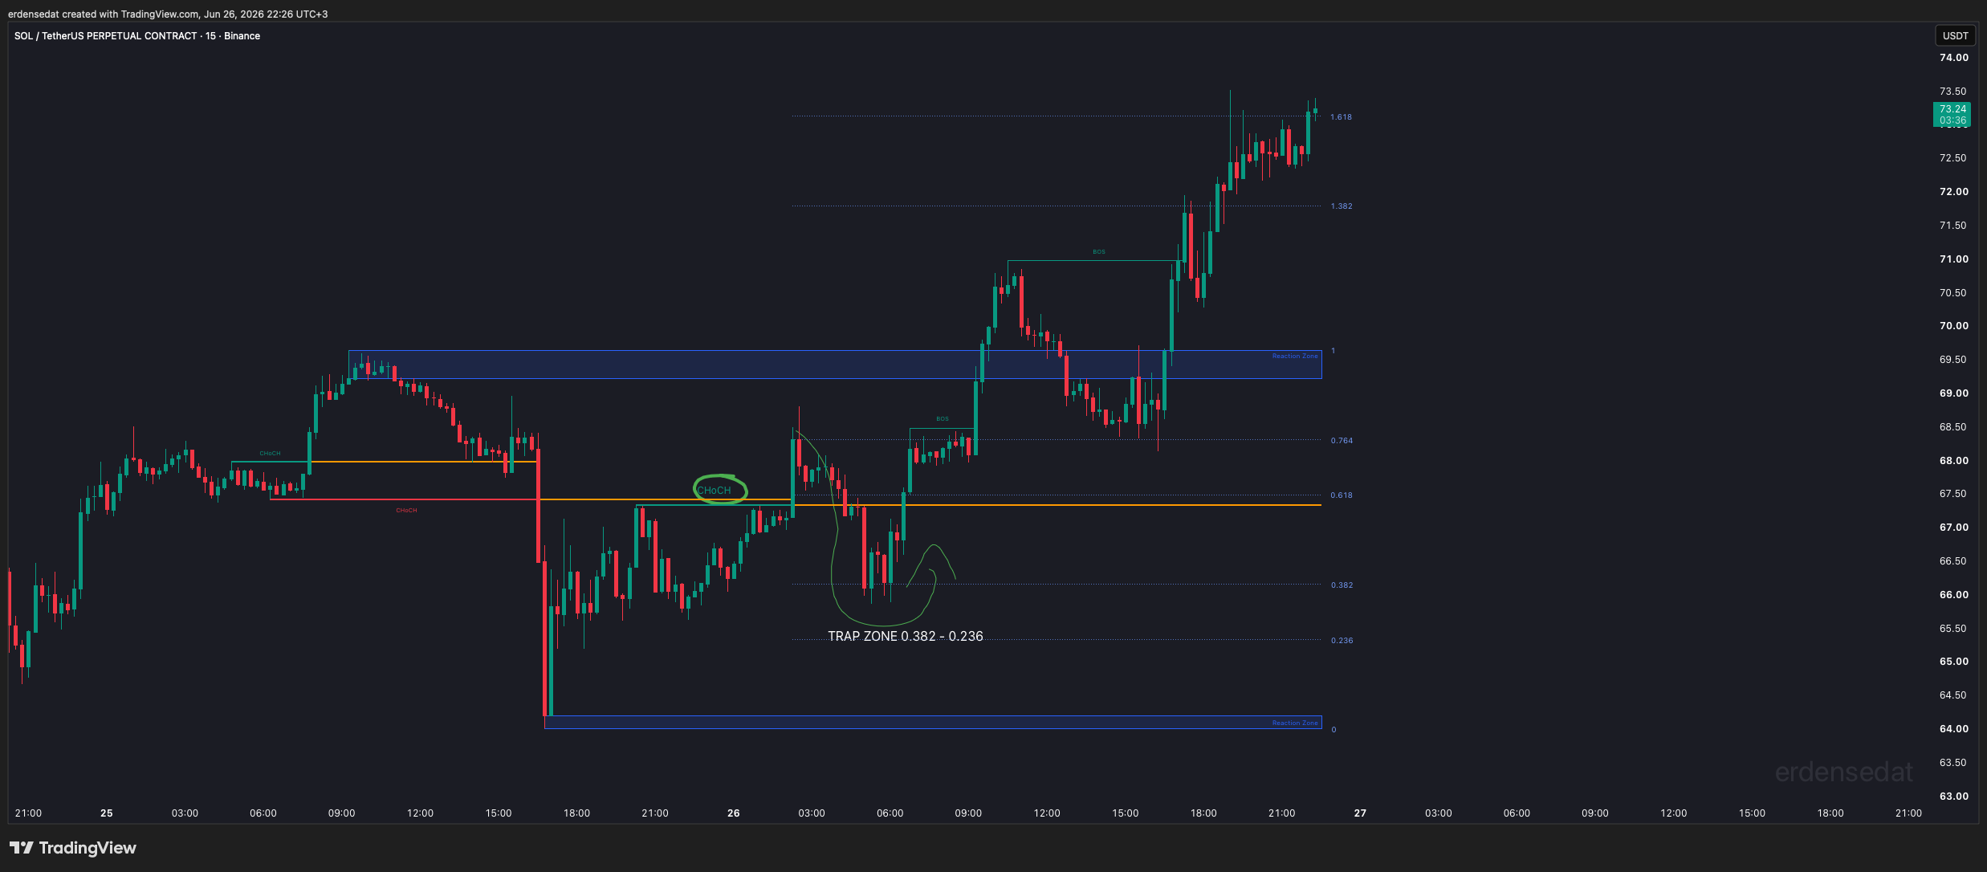Click the 67.00 price axis label
The width and height of the screenshot is (1987, 872).
1953,528
